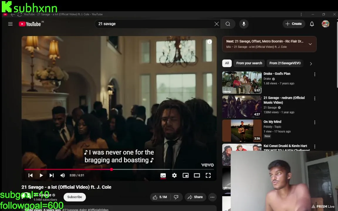Click the 3:00 / 6:31 time display
This screenshot has height=211, width=338.
pyautogui.click(x=77, y=175)
